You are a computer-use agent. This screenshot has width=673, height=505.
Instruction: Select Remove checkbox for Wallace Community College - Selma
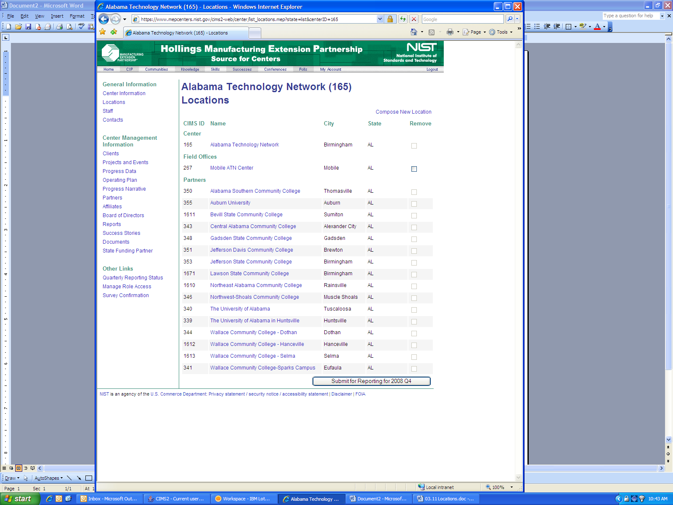414,357
